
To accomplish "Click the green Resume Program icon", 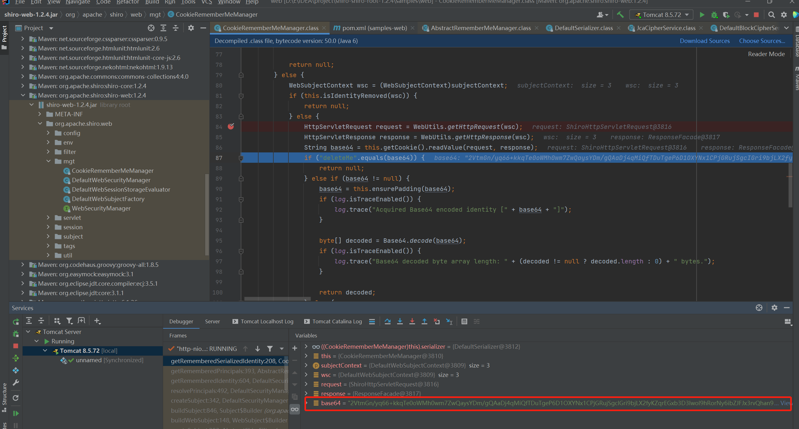I will [15, 413].
